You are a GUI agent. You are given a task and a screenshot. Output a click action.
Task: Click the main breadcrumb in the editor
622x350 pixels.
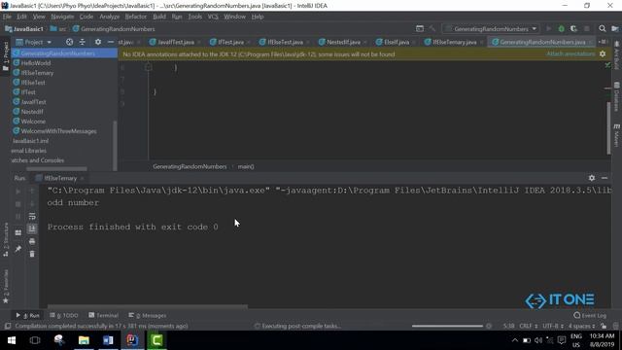click(x=246, y=166)
